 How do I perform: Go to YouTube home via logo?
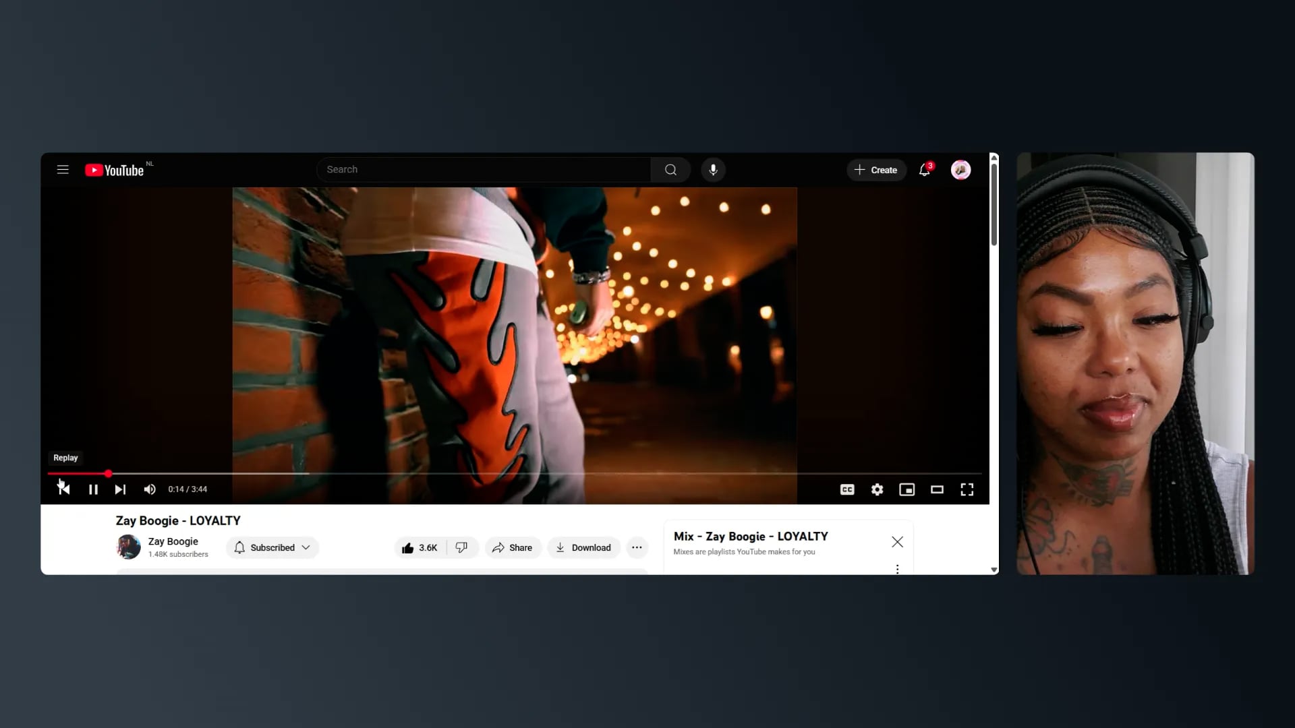[x=115, y=170]
